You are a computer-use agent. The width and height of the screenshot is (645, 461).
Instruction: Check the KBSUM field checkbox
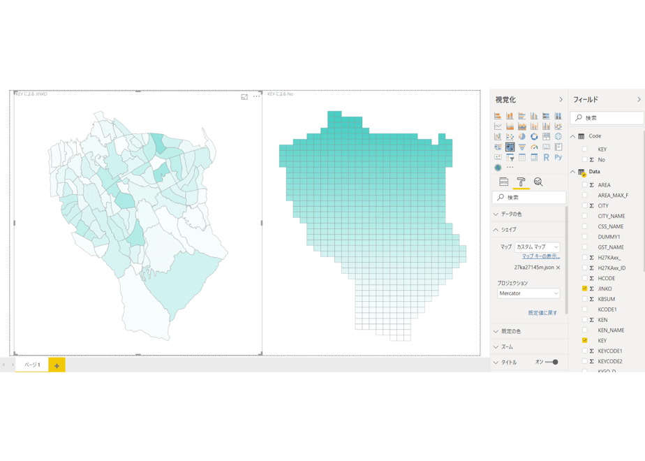(x=584, y=299)
